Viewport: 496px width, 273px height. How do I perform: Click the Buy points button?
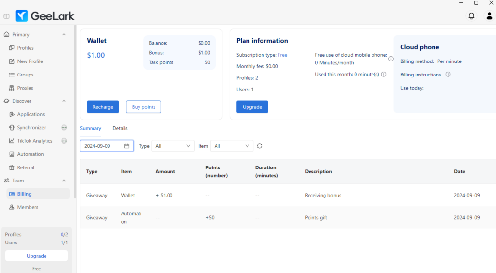tap(143, 107)
